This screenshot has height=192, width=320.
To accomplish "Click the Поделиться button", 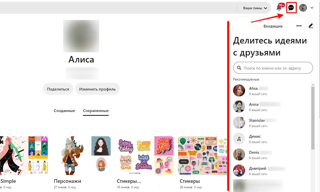I will pos(58,89).
